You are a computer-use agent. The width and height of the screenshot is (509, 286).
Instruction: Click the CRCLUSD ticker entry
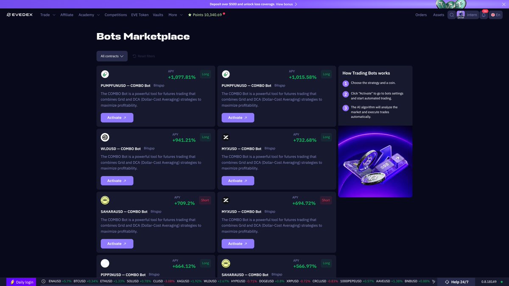[325, 282]
